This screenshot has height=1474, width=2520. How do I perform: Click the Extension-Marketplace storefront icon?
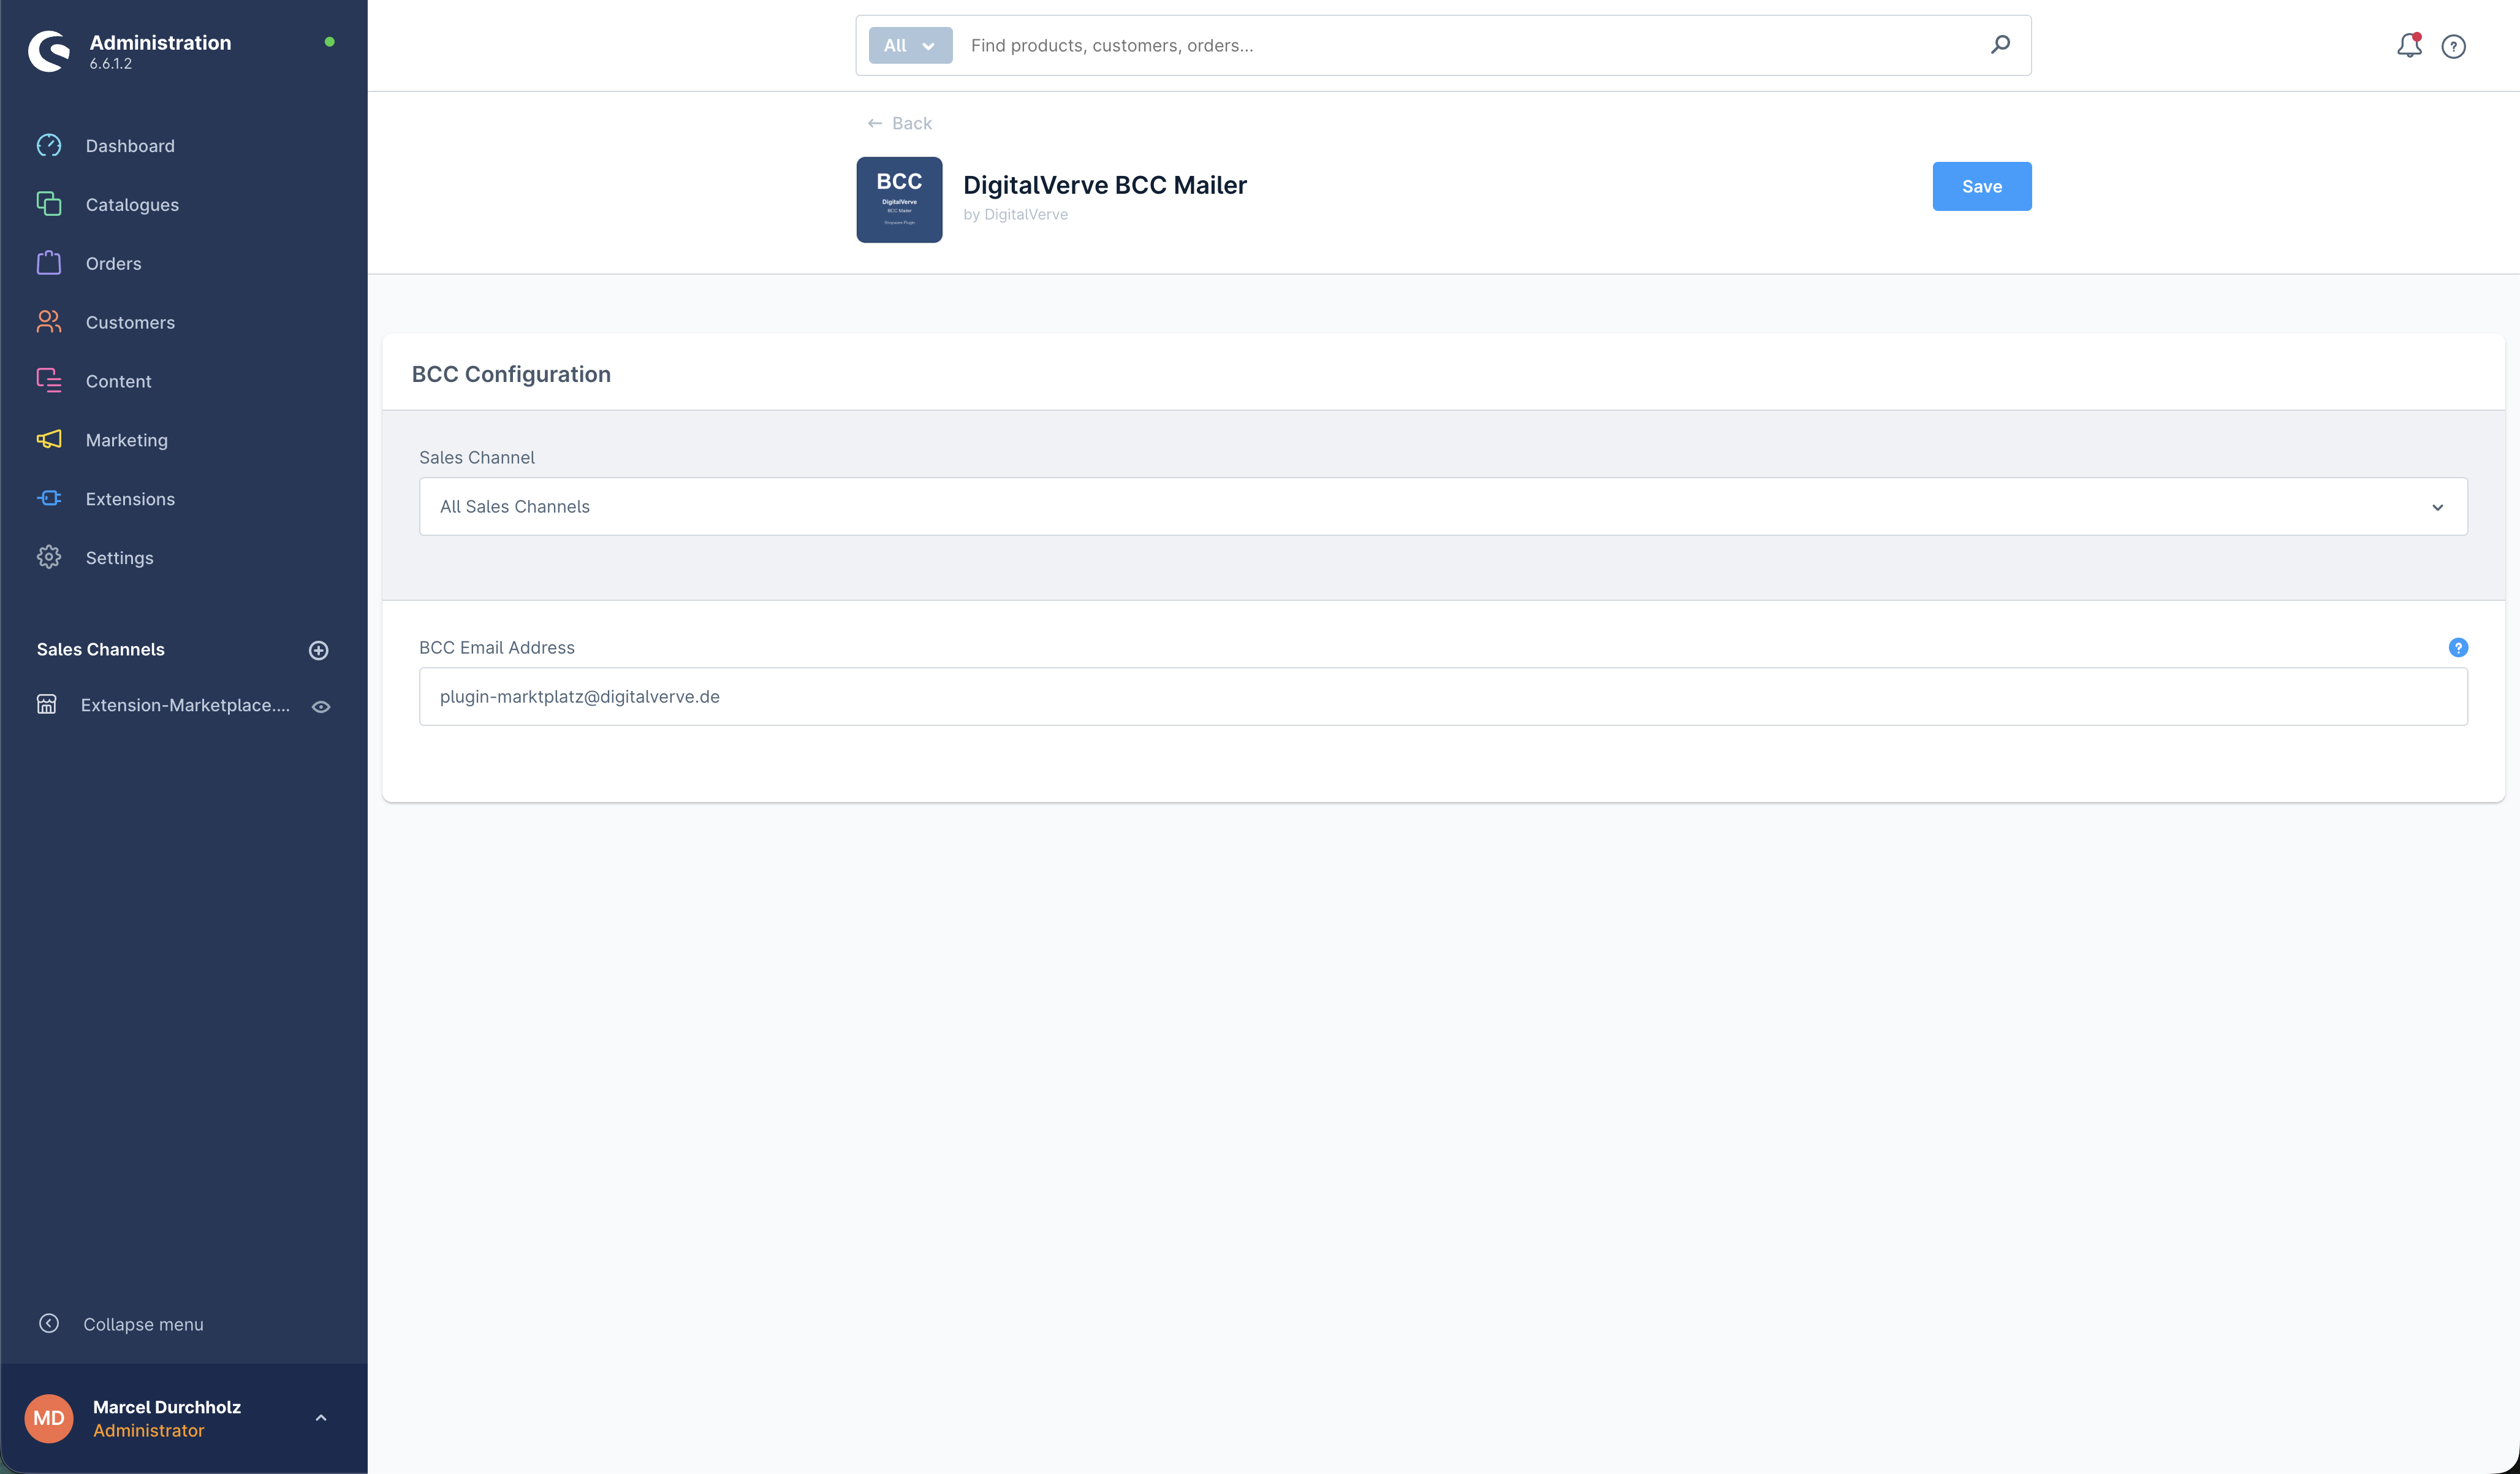[x=46, y=705]
